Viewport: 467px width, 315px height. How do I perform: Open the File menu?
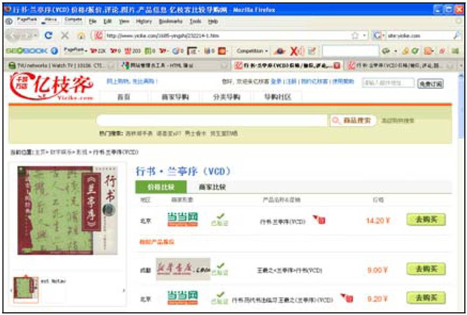pyautogui.click(x=92, y=21)
